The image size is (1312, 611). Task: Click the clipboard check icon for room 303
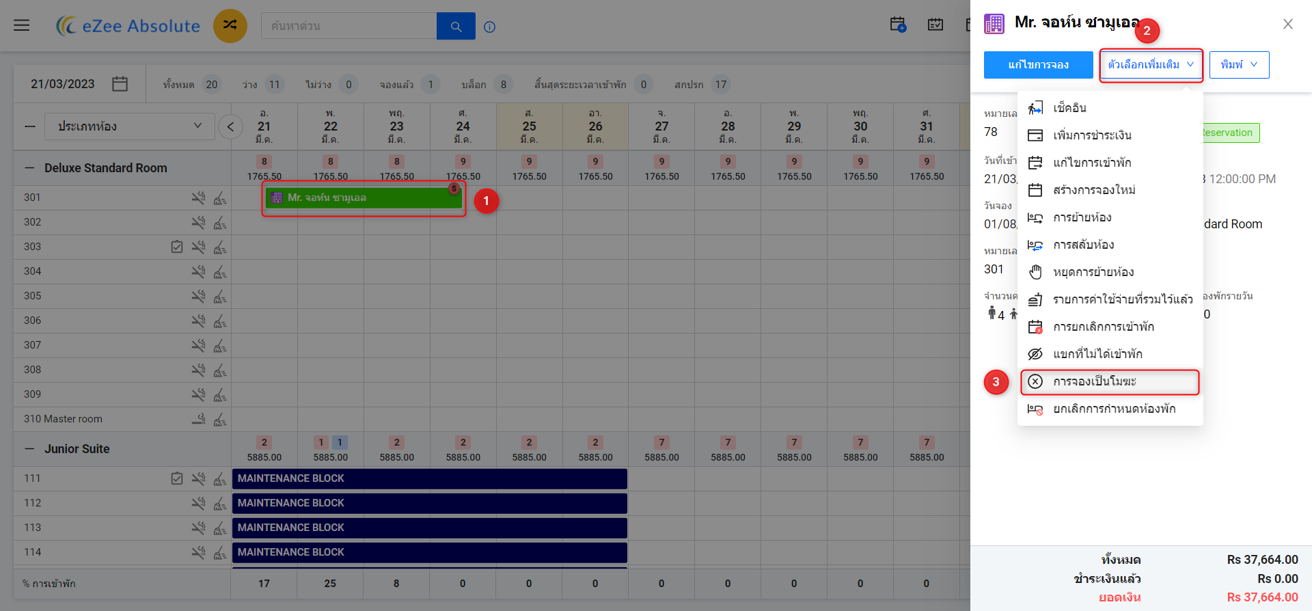pos(177,247)
